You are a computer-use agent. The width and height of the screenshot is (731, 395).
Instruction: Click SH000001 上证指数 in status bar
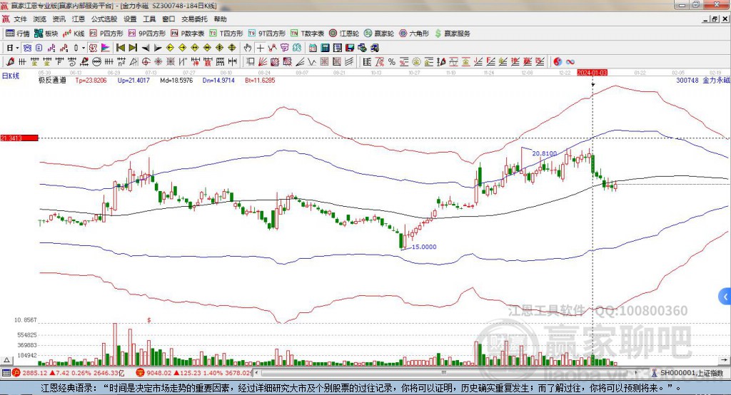[x=692, y=373]
